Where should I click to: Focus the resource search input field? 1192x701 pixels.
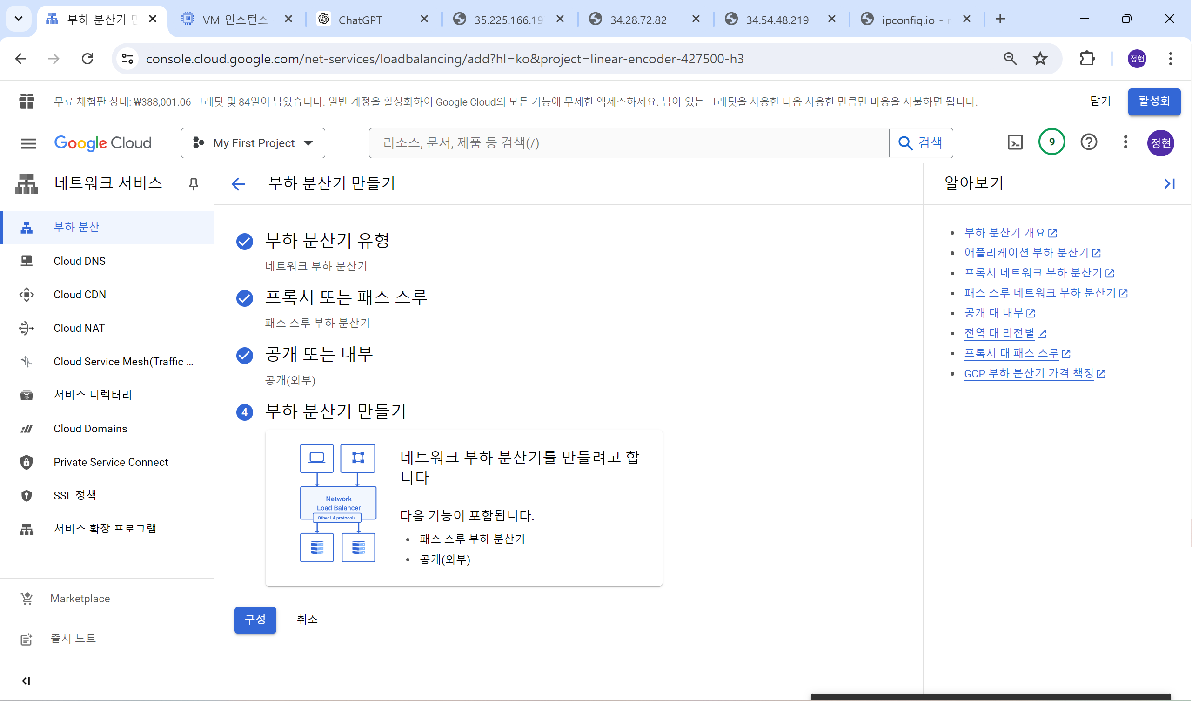(x=629, y=143)
